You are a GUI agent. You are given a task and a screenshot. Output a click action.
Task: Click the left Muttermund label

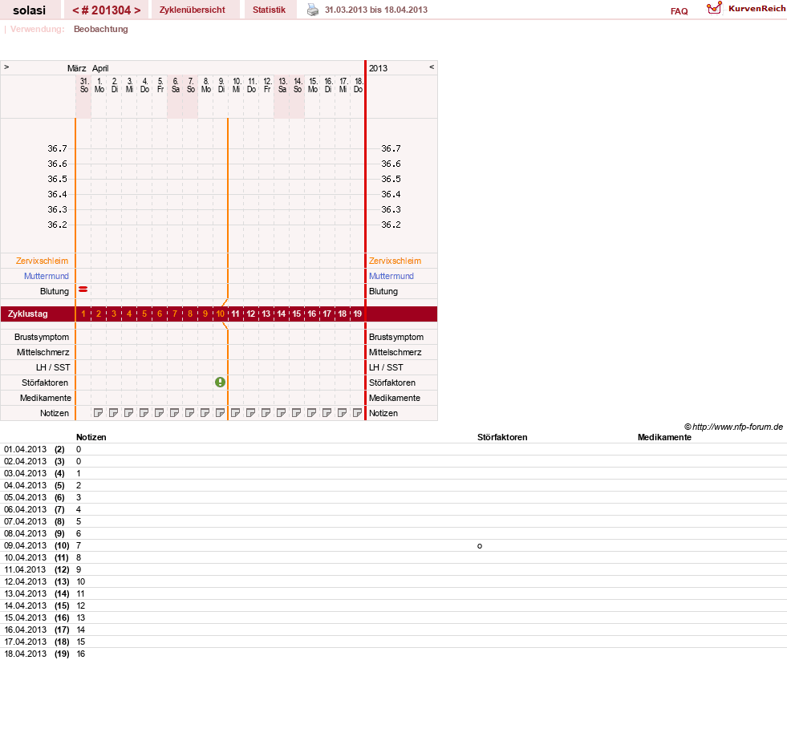point(47,276)
